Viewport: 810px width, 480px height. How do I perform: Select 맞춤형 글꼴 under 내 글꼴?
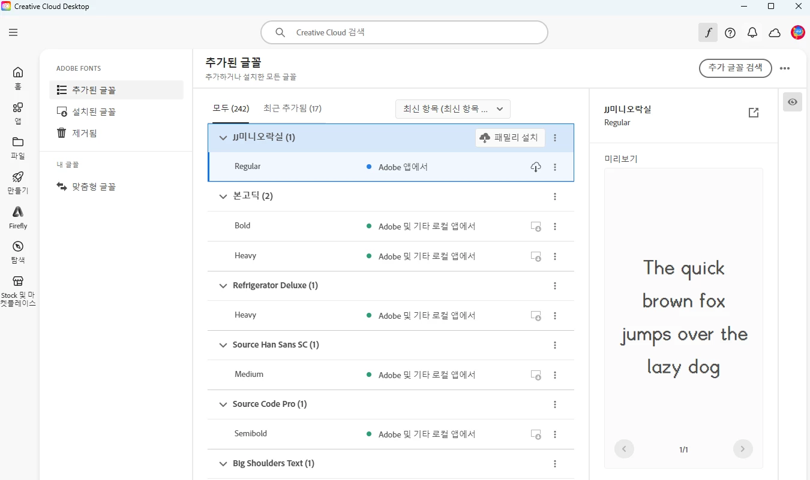click(x=116, y=187)
